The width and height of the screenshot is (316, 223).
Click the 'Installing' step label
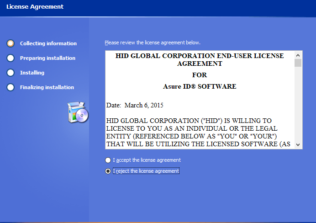(32, 73)
